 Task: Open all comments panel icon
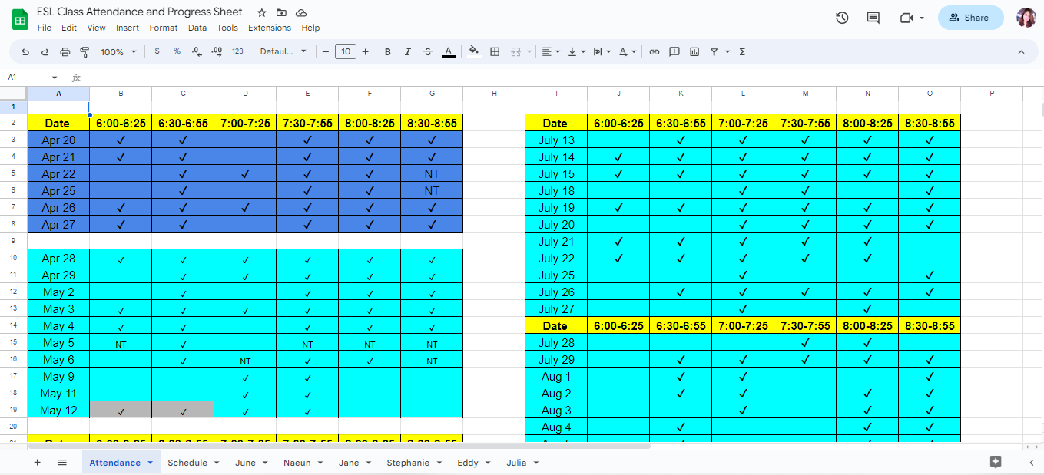pos(873,18)
